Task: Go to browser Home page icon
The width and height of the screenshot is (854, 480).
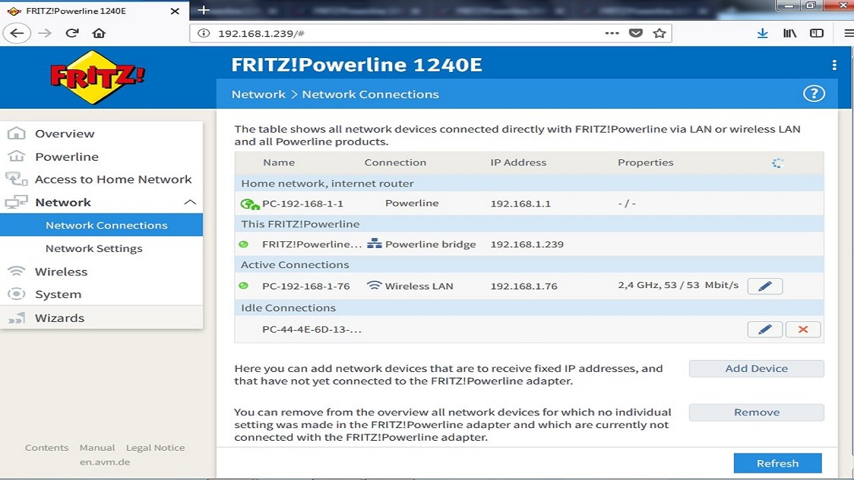Action: click(x=99, y=33)
